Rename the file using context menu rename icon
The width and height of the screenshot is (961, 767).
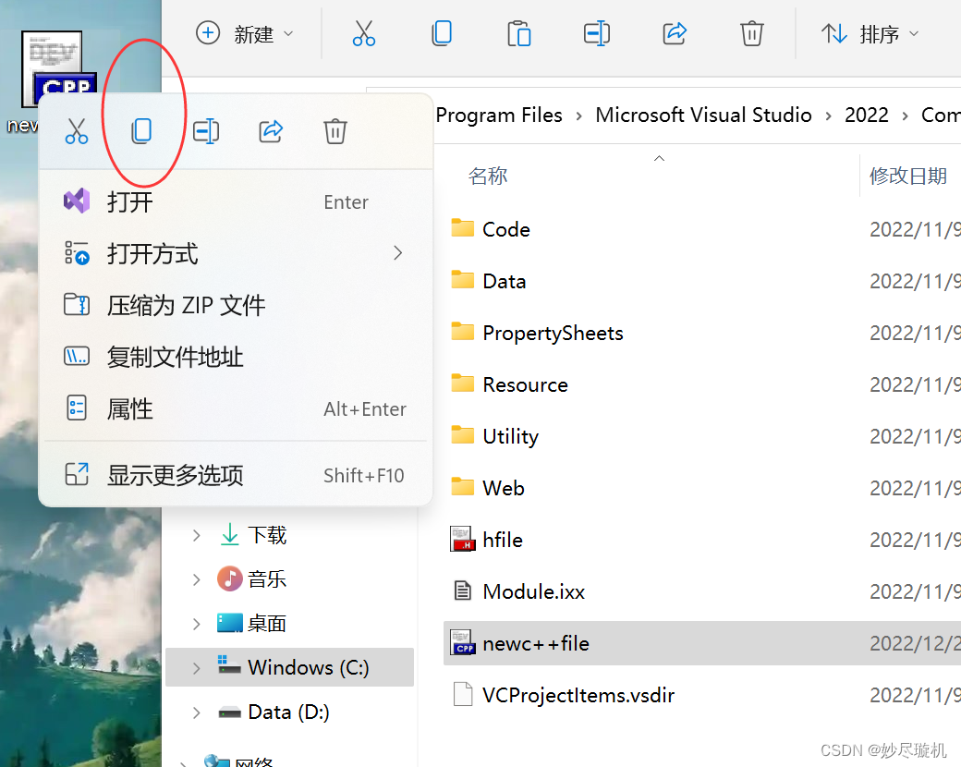click(x=206, y=131)
